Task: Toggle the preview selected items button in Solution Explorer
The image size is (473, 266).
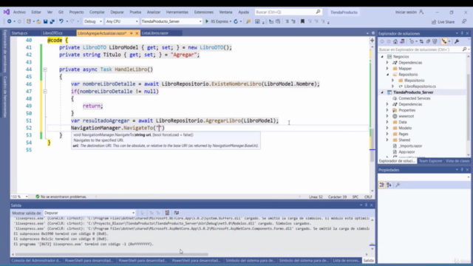Action: click(x=444, y=41)
